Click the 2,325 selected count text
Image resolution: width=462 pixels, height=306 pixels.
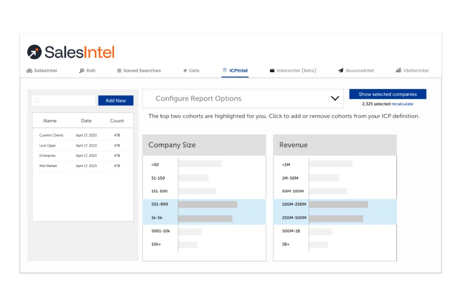(x=376, y=104)
